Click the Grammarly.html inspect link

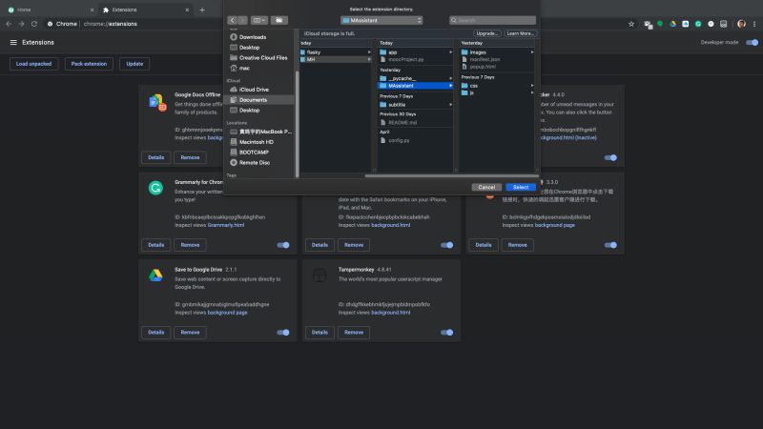point(226,225)
